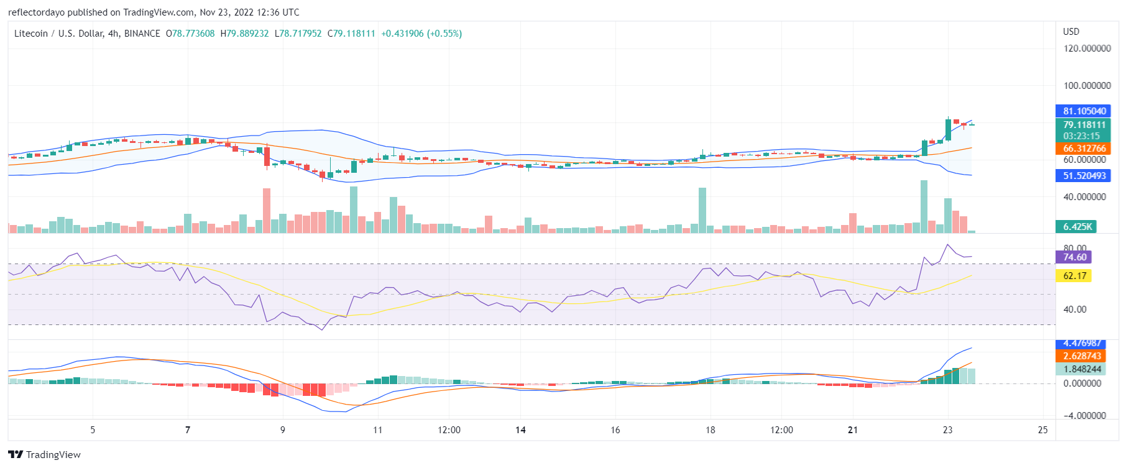Image resolution: width=1127 pixels, height=468 pixels.
Task: Click the close value C79.118111 in the legend
Action: [x=351, y=34]
